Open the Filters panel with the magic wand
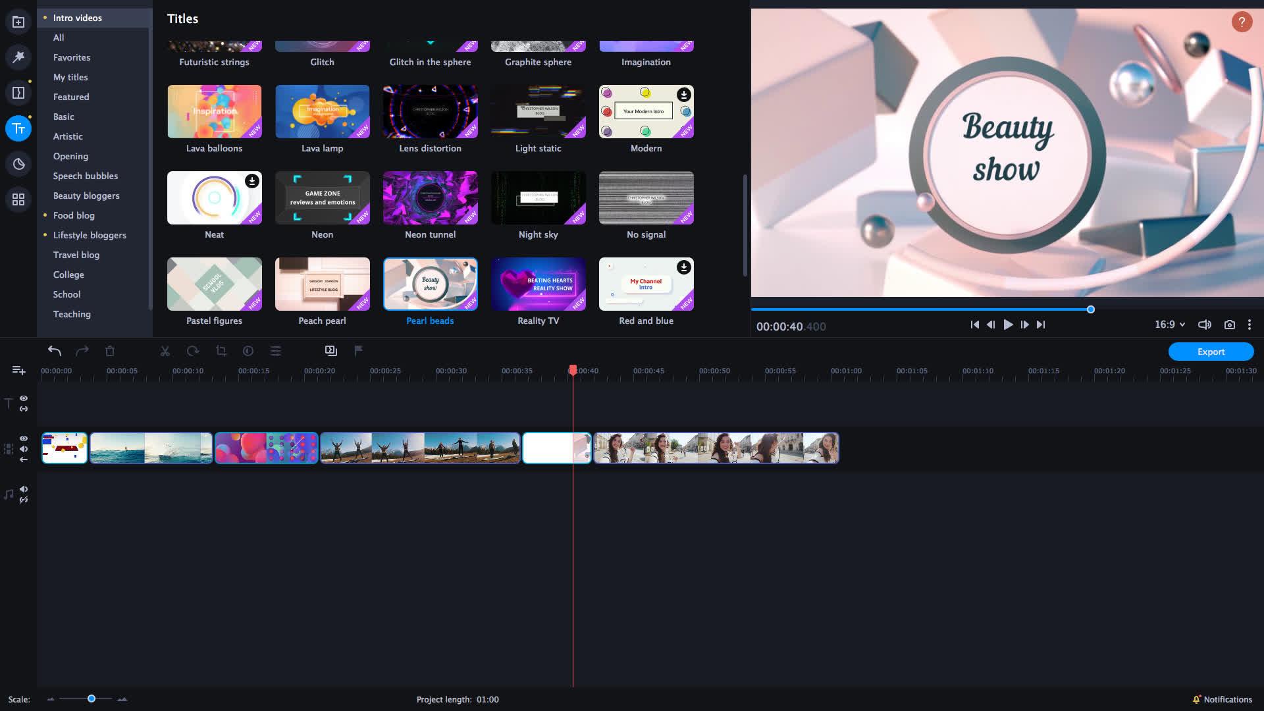This screenshot has height=711, width=1264. tap(18, 57)
